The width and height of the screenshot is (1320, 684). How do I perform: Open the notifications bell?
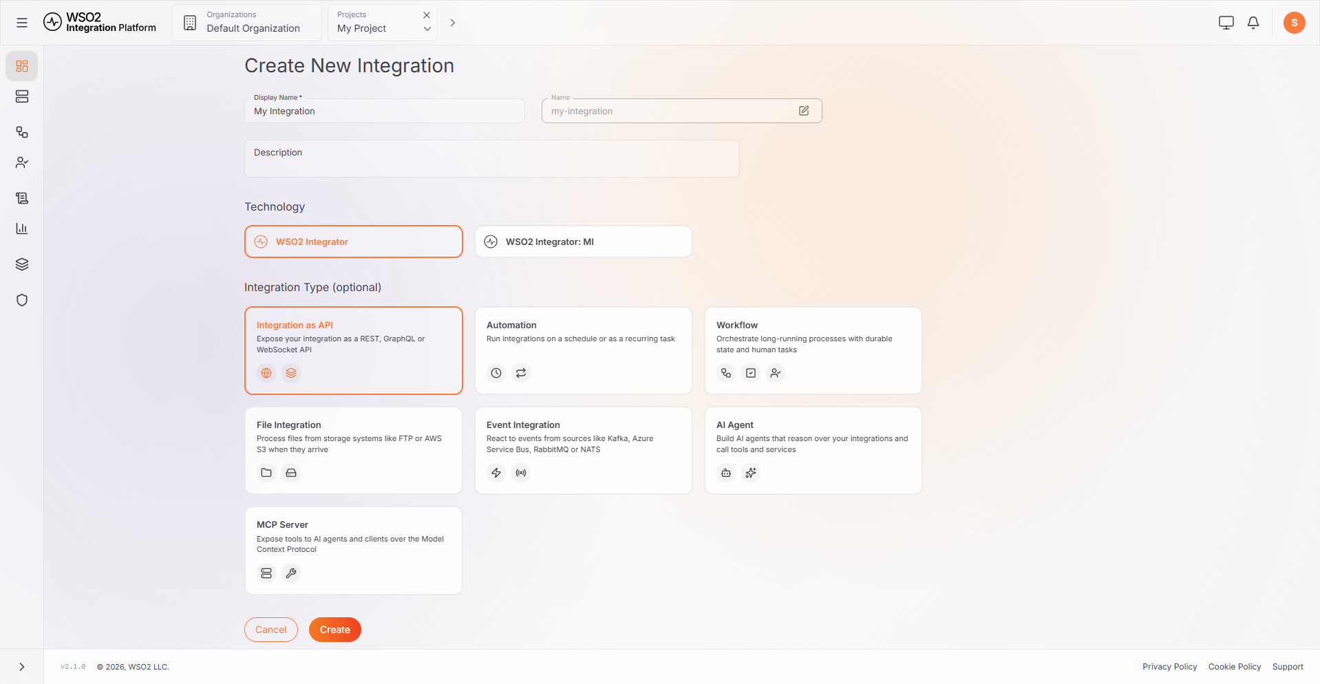pos(1253,23)
